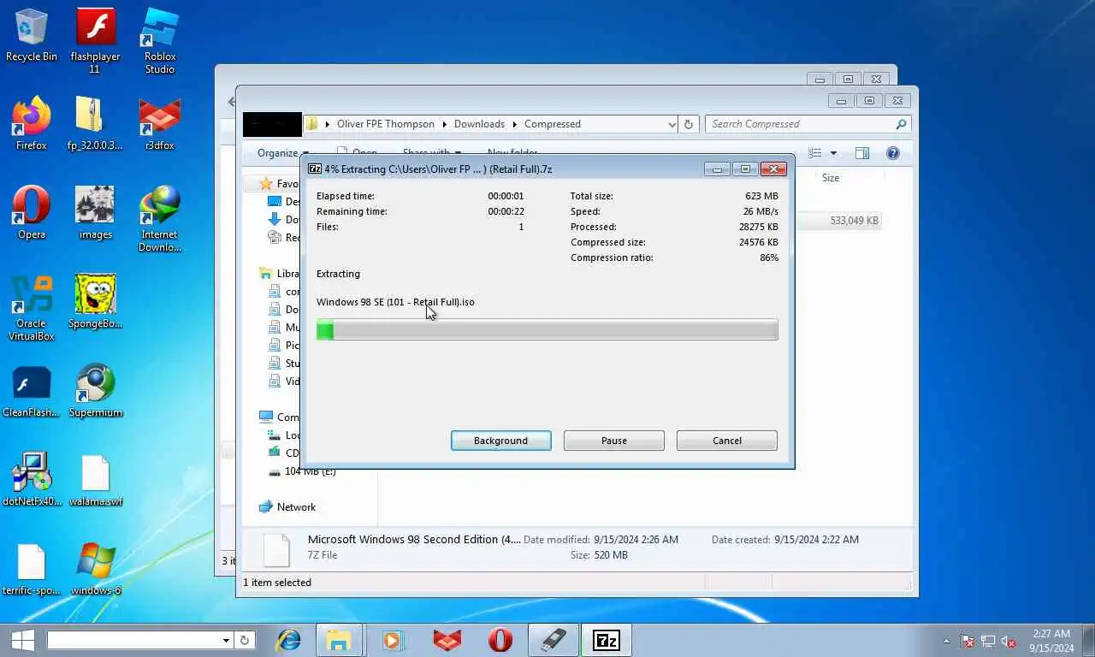
Task: Click extracting file name Windows 98 SE iso
Action: point(395,302)
